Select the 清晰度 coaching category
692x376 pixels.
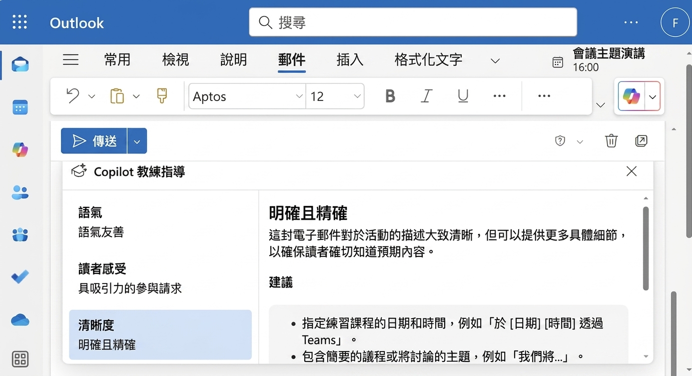click(160, 335)
